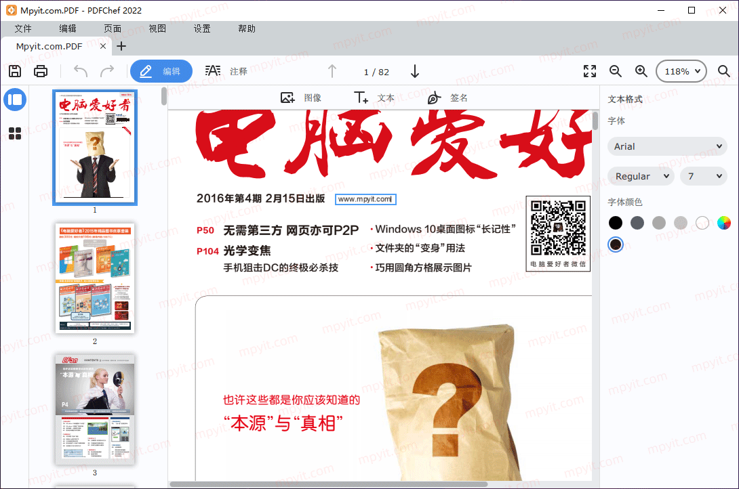Click the text 文件夹的“变身”用法
Screen dimensions: 739x489
click(420, 248)
